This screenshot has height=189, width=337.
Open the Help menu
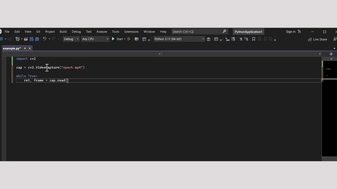click(x=163, y=31)
